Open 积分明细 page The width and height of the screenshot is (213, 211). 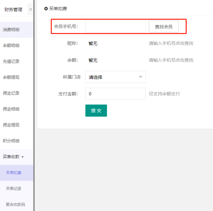[x=11, y=141]
